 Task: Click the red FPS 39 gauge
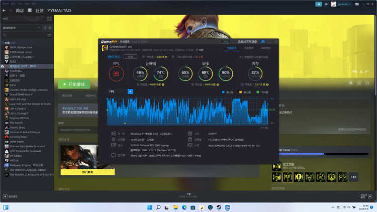[117, 74]
